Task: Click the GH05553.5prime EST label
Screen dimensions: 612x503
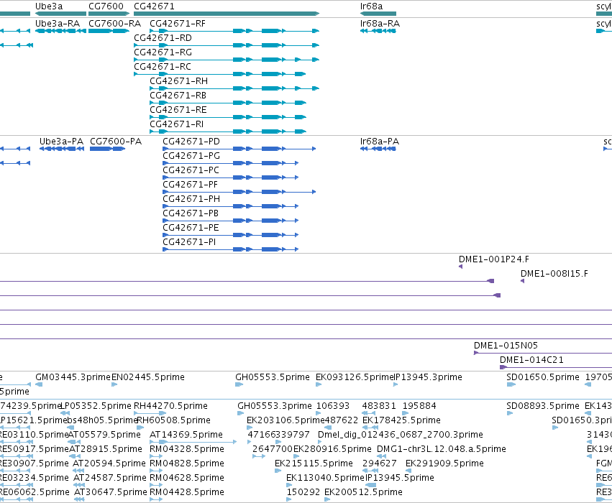Action: [x=273, y=377]
